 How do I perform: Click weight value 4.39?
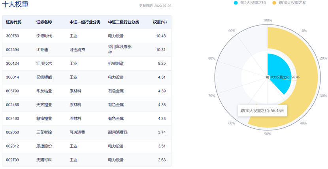pos(162,91)
